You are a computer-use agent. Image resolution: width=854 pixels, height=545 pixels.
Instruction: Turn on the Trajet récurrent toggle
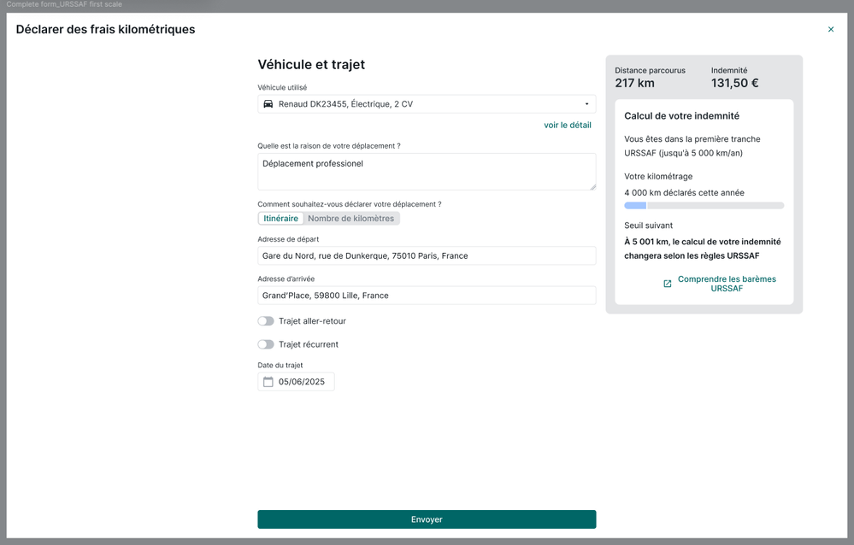tap(266, 344)
